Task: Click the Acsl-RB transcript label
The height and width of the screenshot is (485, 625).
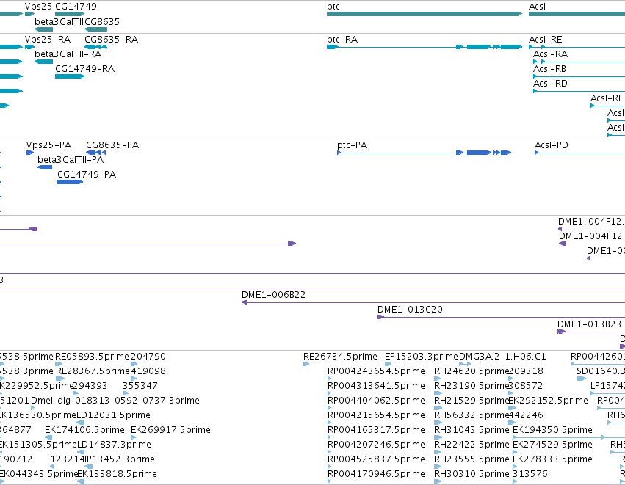Action: pyautogui.click(x=549, y=69)
